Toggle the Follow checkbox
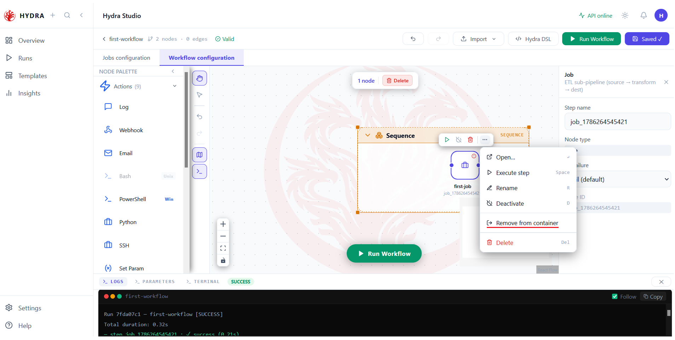675x340 pixels. tap(615, 297)
